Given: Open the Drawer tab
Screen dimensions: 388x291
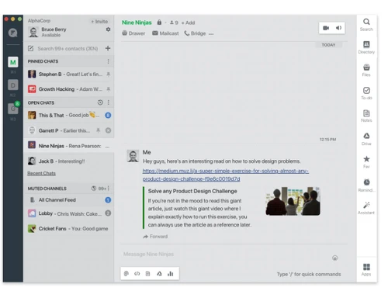Looking at the screenshot, I should [x=133, y=33].
